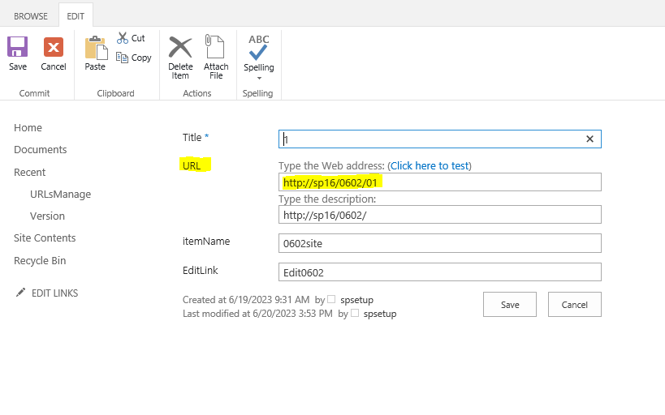Select the EDIT ribbon tab

[x=76, y=16]
